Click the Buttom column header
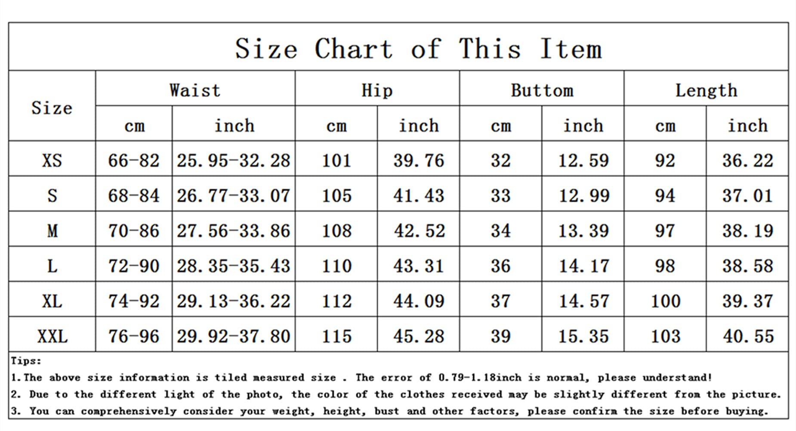The width and height of the screenshot is (796, 431). pos(542,90)
